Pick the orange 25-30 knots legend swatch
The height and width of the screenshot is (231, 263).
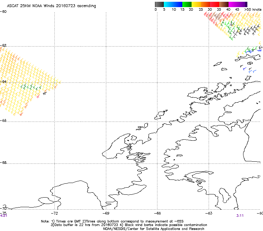205,4
